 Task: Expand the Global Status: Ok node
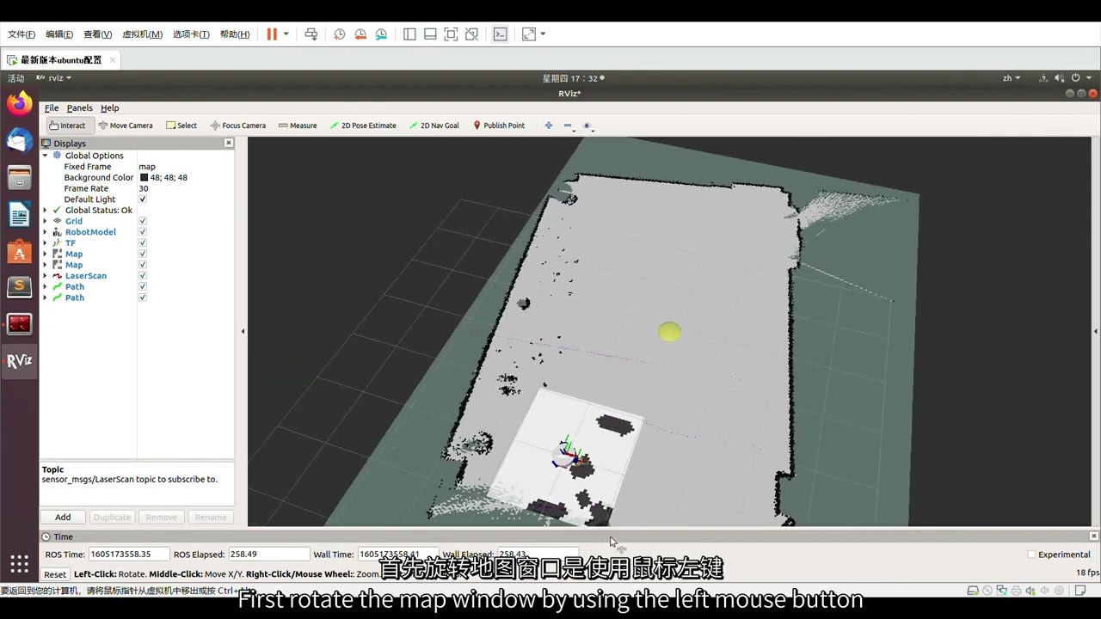(x=46, y=210)
